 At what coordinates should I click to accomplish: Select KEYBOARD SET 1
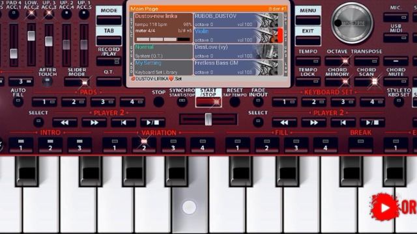pos(284,102)
